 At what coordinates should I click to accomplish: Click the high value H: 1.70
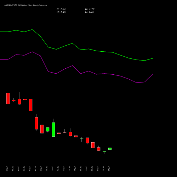[x=90, y=9]
